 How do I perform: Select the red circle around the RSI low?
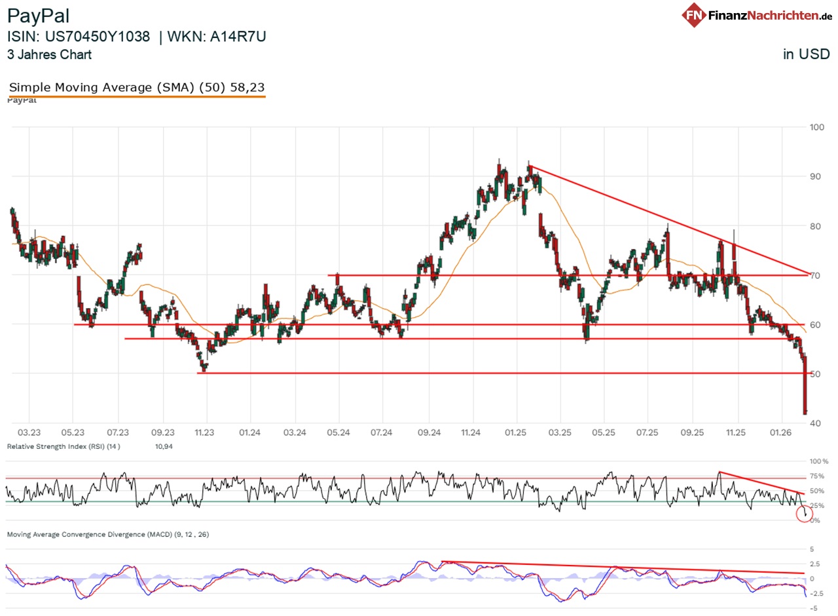(805, 514)
